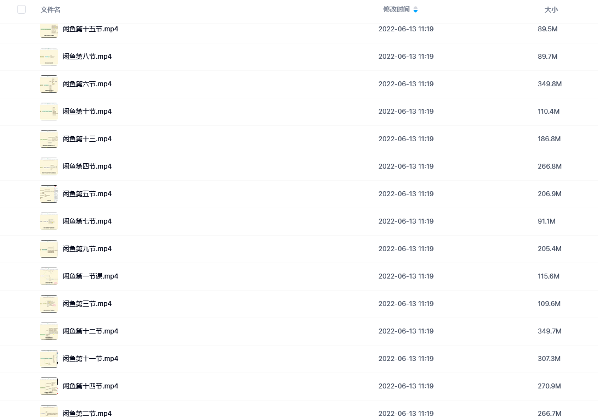Click the thumbnail icon of 闲鱼第十三.mp4
Viewport: 598px width, 417px height.
49,139
